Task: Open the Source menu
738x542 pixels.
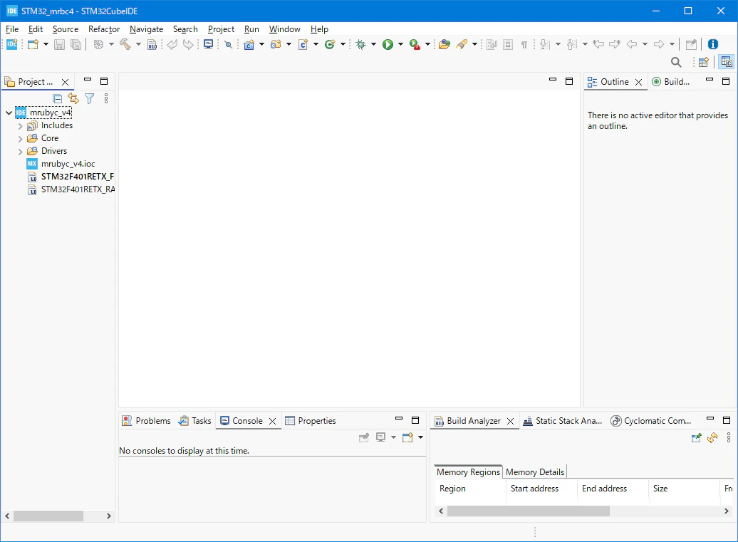Action: point(66,29)
